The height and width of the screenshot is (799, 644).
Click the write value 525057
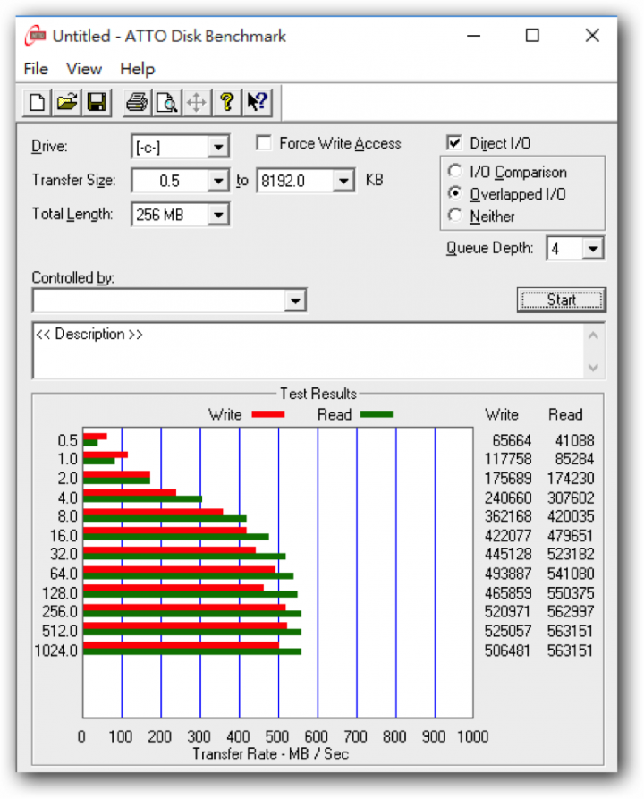click(x=508, y=632)
